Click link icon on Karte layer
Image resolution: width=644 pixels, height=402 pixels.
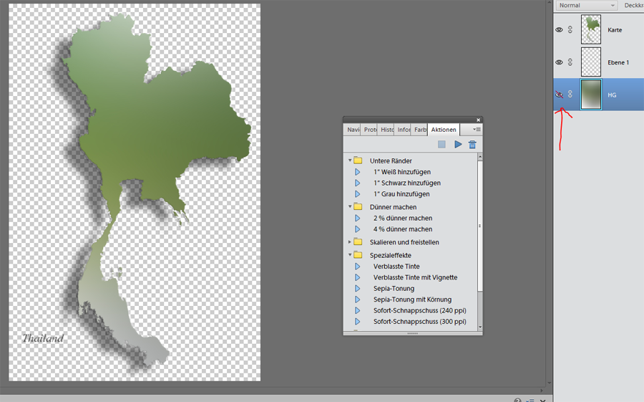pyautogui.click(x=570, y=30)
